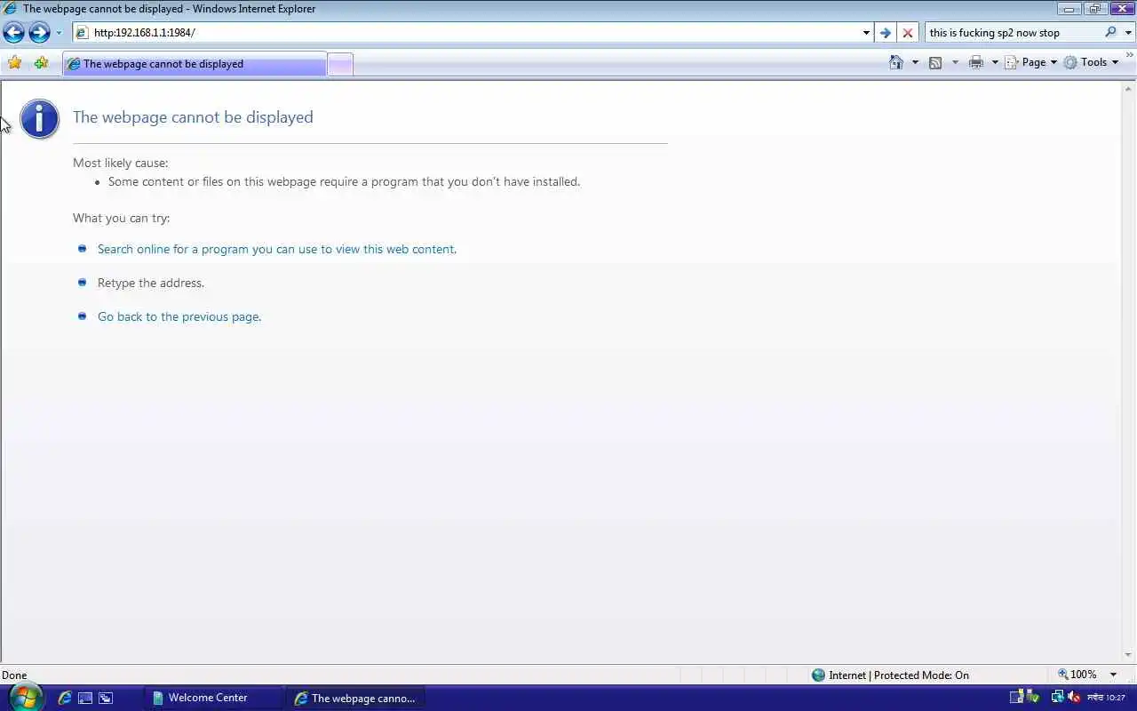Click the 'Retype the address.' text

pos(151,283)
